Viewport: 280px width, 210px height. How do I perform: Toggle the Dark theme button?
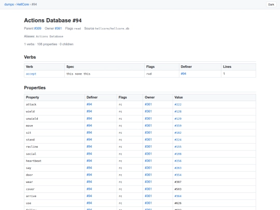pyautogui.click(x=271, y=5)
